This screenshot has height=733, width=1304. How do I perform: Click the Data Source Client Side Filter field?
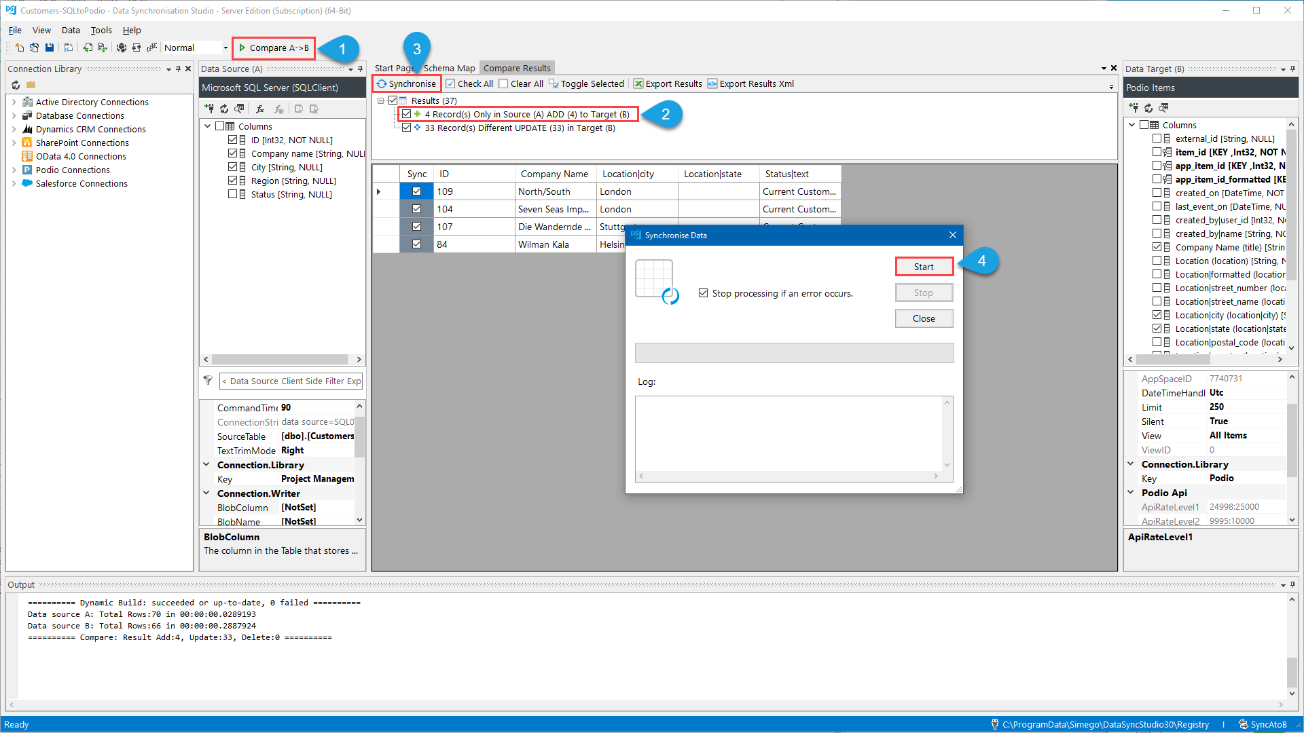click(291, 381)
